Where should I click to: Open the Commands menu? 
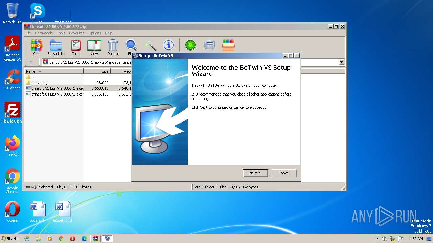tap(44, 33)
